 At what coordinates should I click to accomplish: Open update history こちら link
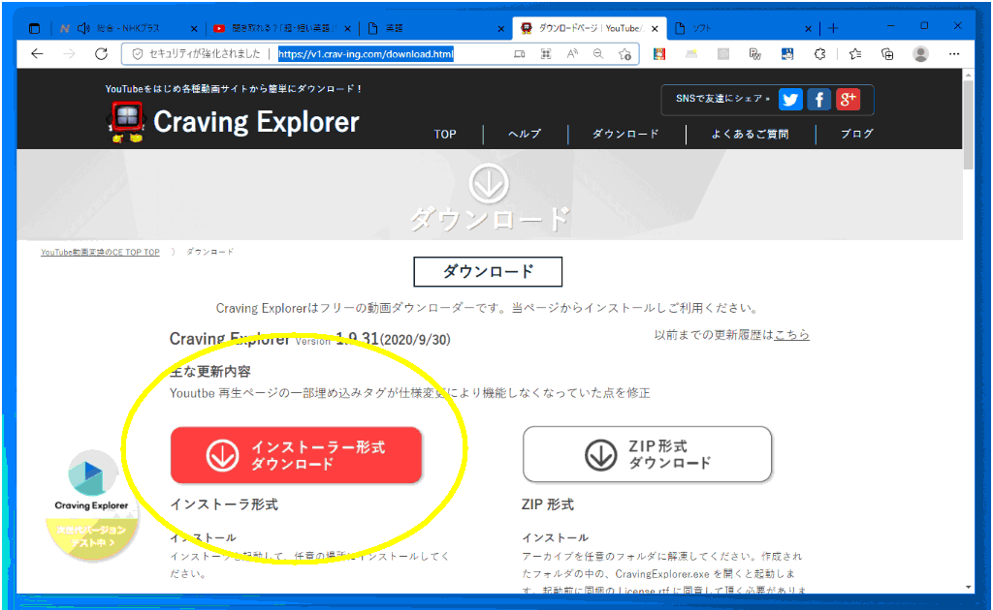pyautogui.click(x=791, y=334)
